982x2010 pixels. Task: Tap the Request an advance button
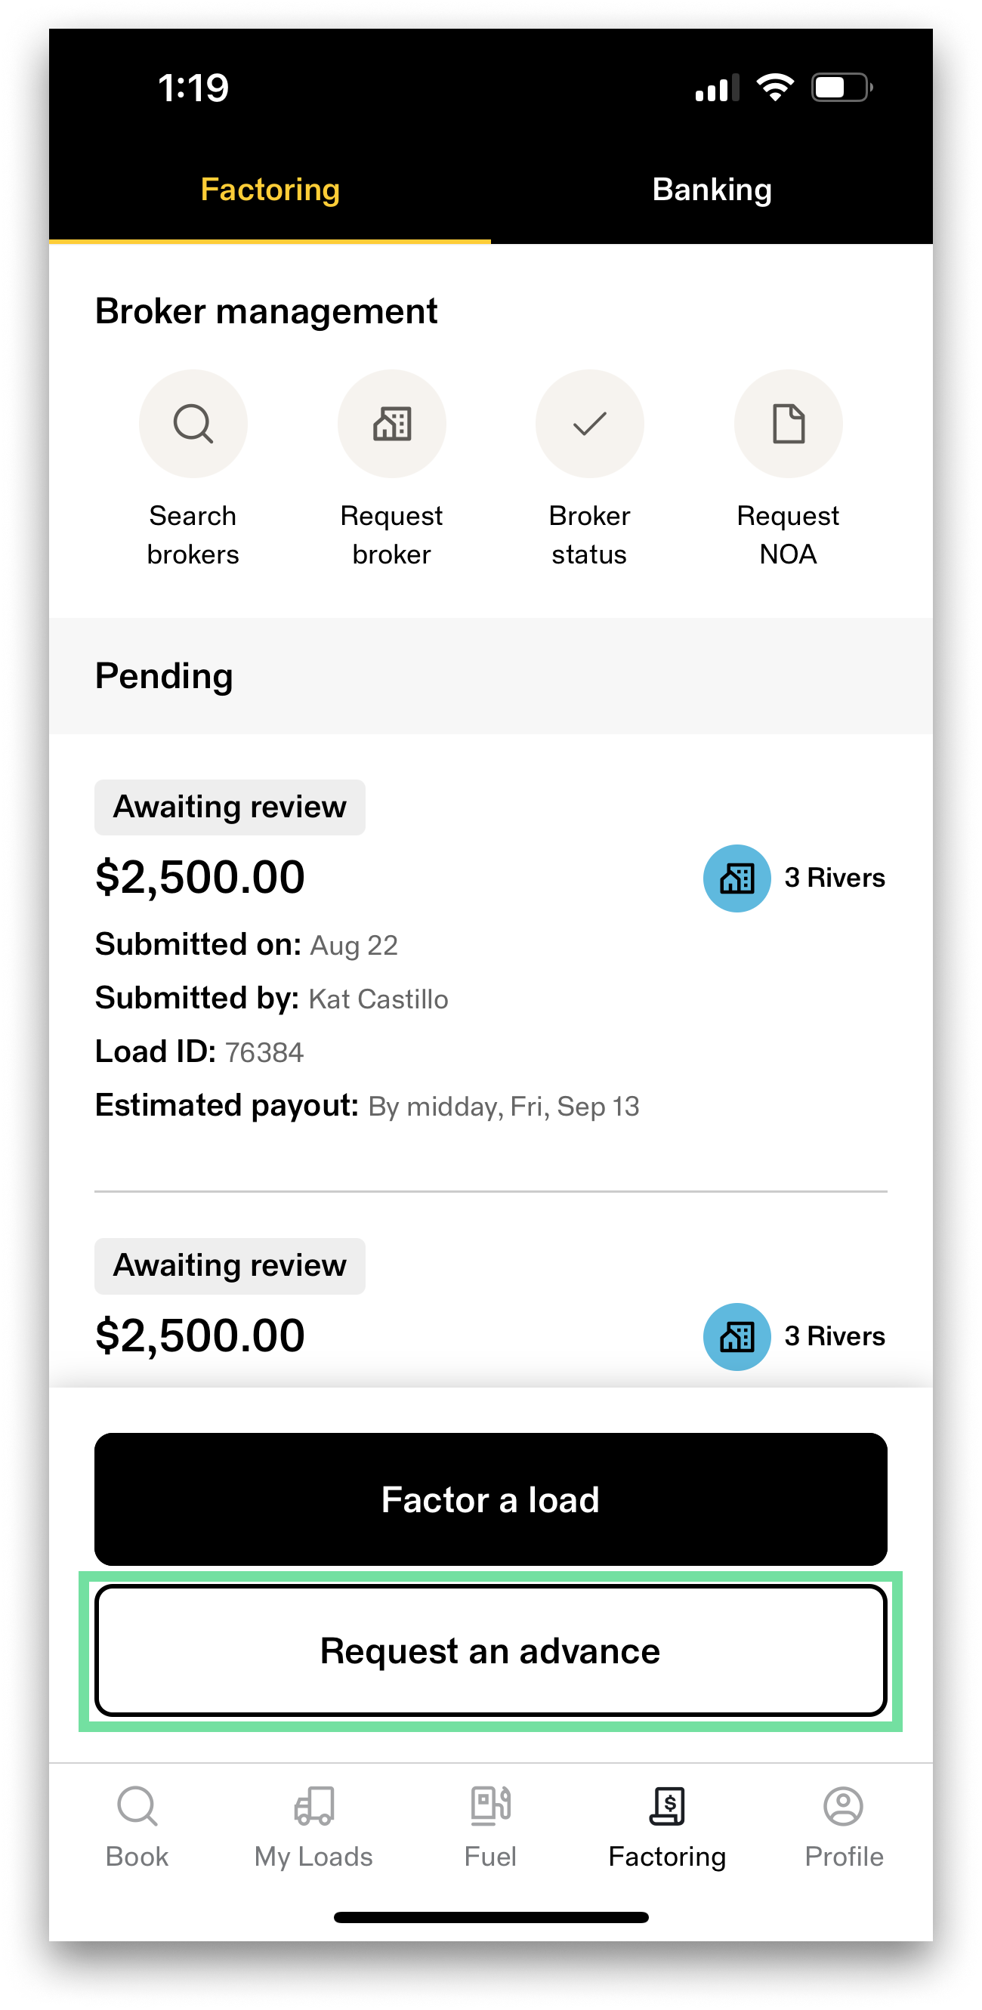491,1651
